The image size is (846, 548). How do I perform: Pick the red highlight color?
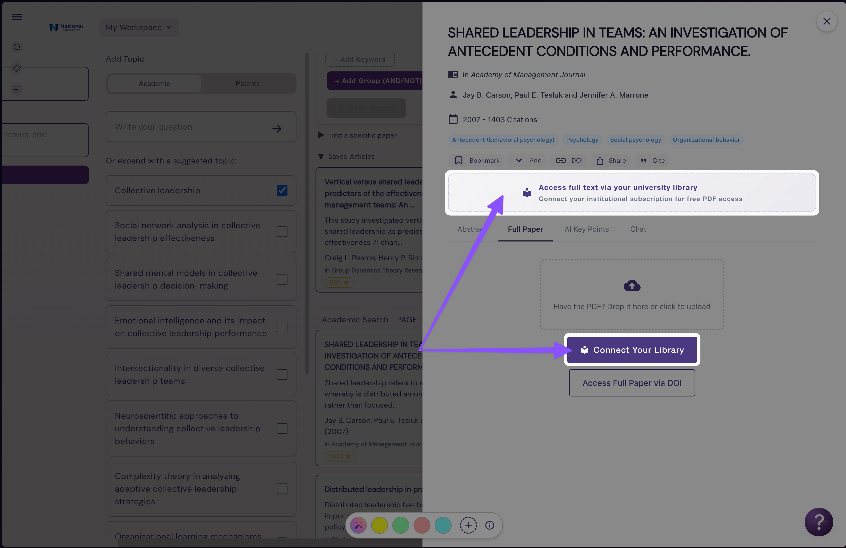pos(422,525)
